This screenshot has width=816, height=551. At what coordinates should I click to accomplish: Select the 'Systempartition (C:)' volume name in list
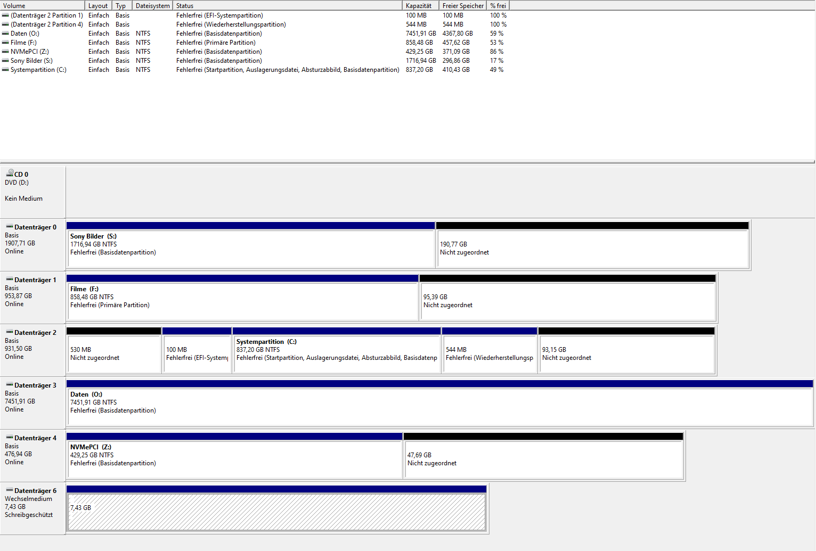point(38,70)
